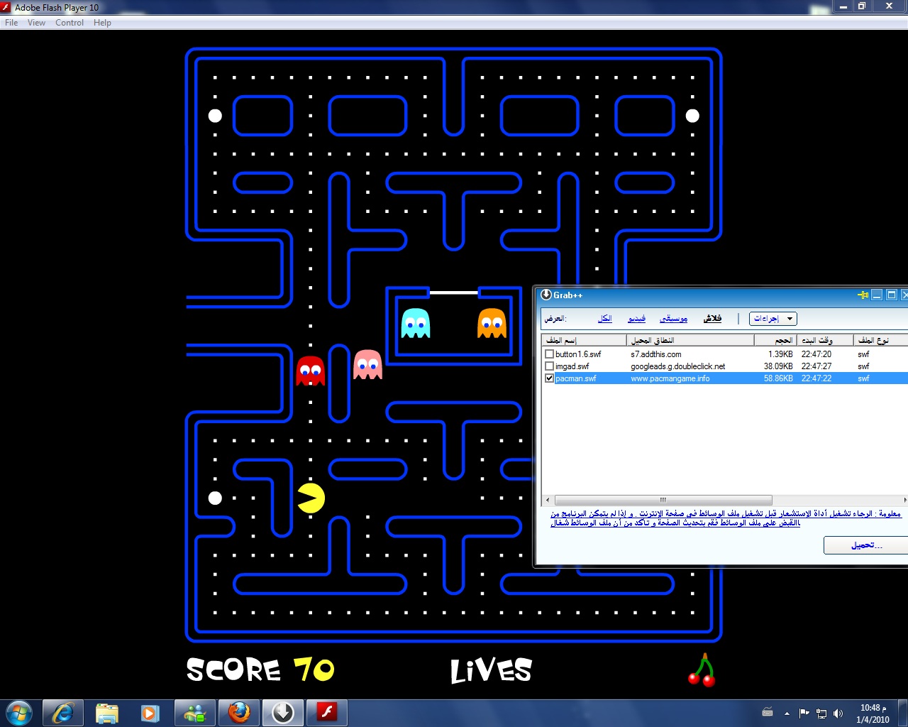Open the Help menu in Flash Player
This screenshot has height=727, width=908.
point(102,23)
